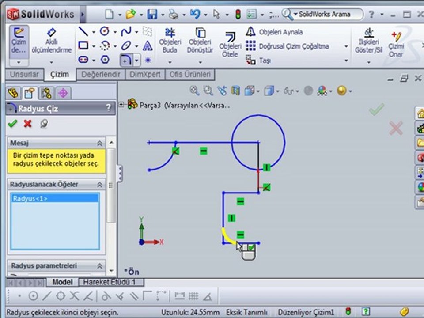This screenshot has height=318, width=424.
Task: Open the Fillet tool dropdown arrow
Action: [x=137, y=60]
